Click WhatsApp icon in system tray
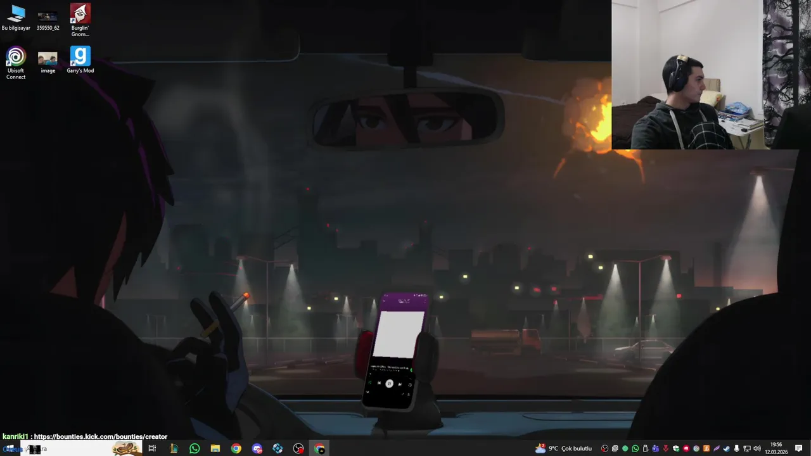811x456 pixels. (635, 448)
